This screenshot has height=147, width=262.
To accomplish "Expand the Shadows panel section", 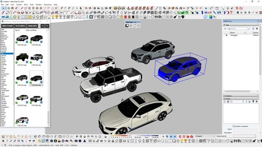I will [x=224, y=96].
